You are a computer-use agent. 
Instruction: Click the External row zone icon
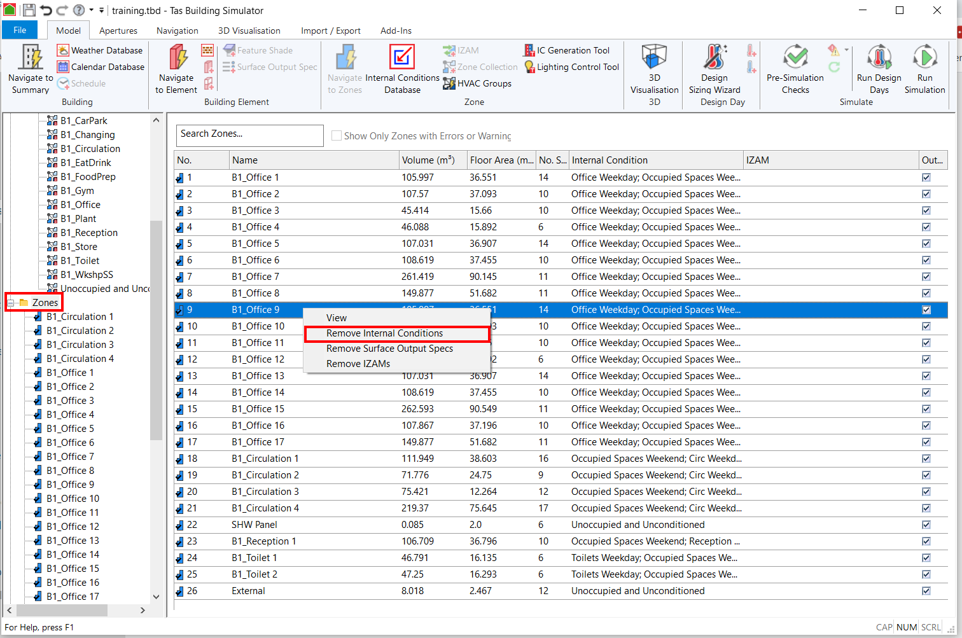click(x=180, y=592)
